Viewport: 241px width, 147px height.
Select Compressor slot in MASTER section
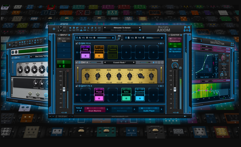(x=175, y=40)
